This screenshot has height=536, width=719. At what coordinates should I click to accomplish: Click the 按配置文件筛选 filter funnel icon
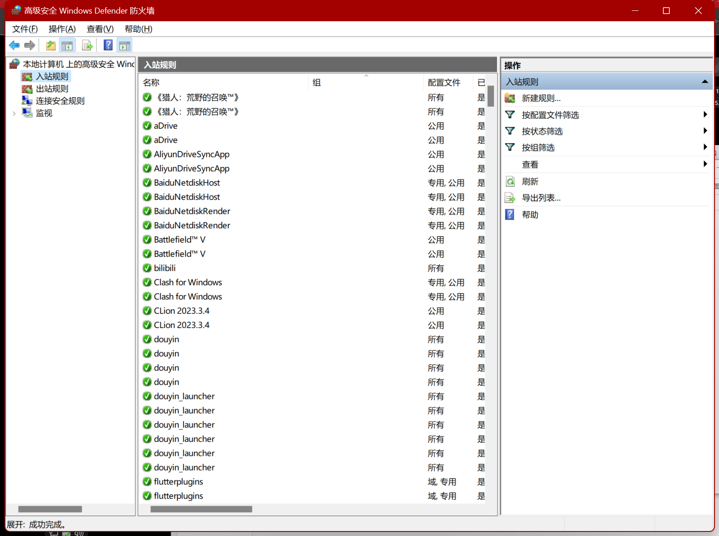pyautogui.click(x=510, y=115)
